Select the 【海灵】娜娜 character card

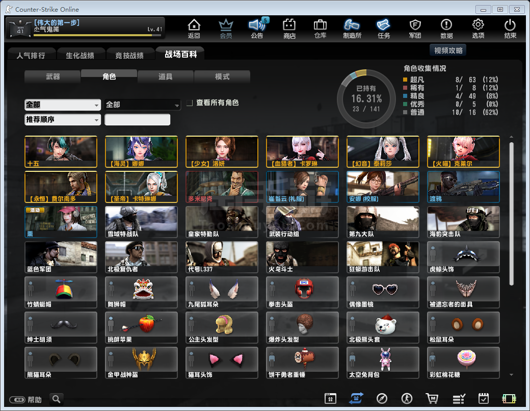pos(141,152)
